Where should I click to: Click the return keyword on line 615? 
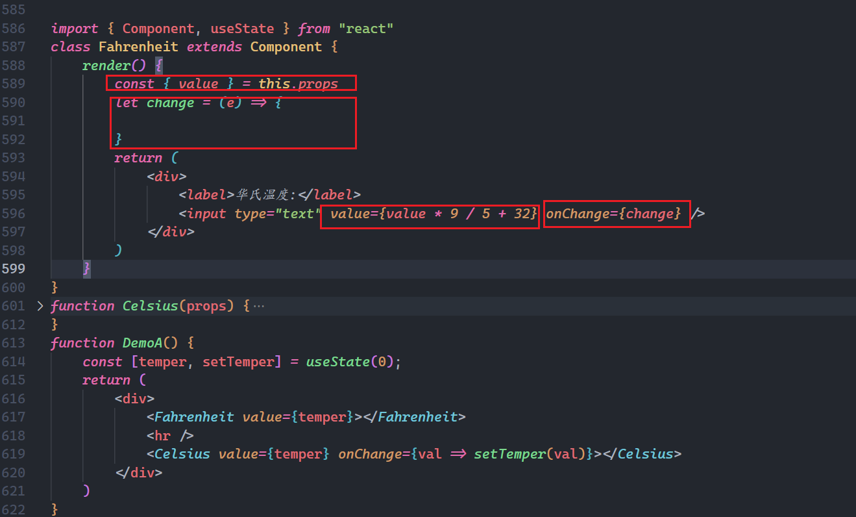click(x=106, y=380)
